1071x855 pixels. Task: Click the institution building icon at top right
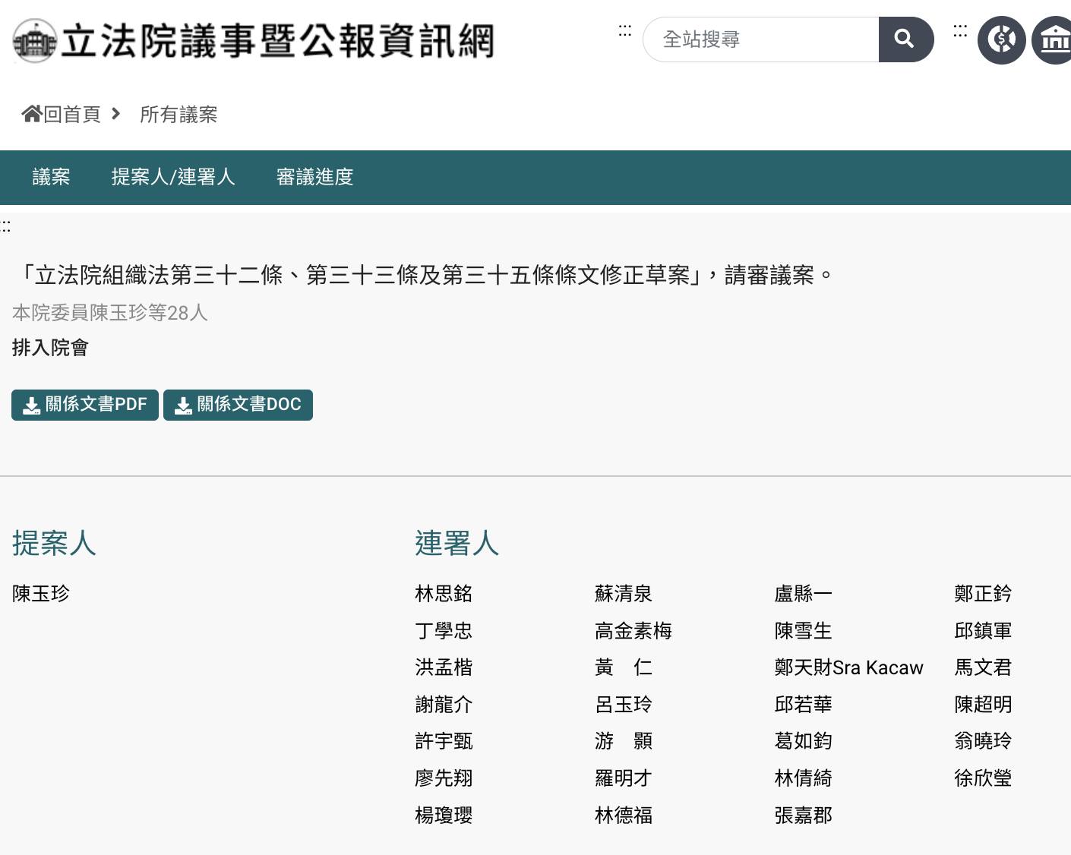(x=1054, y=39)
